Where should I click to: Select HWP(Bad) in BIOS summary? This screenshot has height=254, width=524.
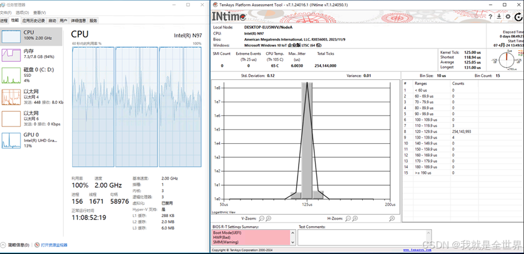[222, 237]
